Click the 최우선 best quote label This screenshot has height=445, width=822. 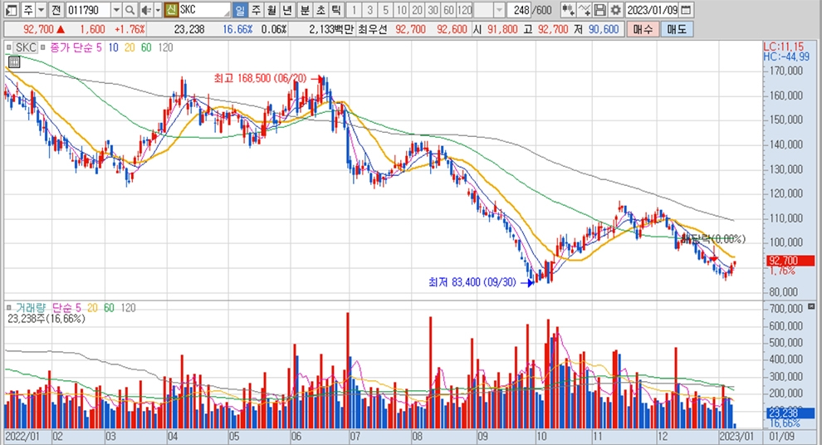point(372,29)
